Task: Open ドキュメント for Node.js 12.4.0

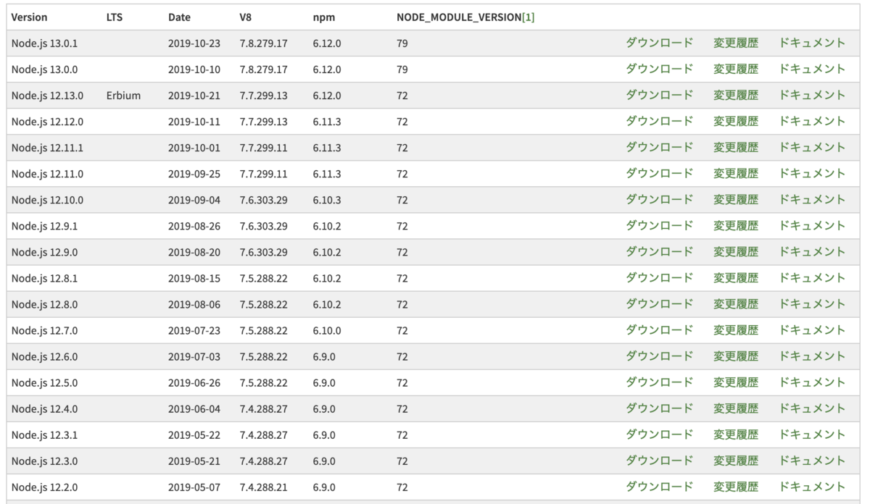Action: tap(812, 408)
